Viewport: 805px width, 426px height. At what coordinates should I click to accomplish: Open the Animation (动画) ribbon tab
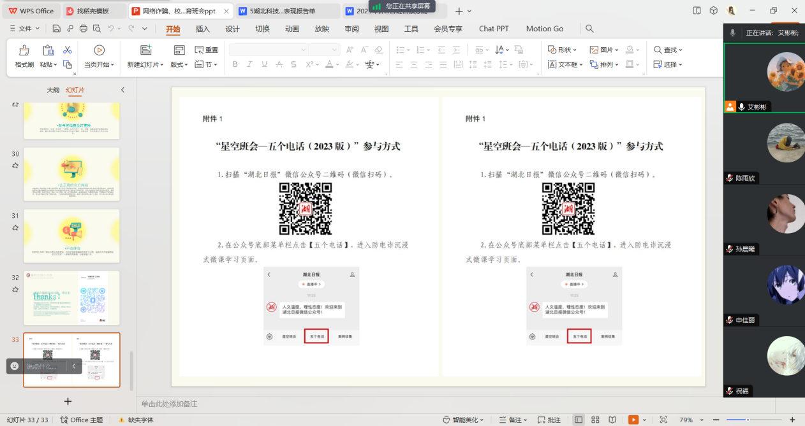click(x=292, y=29)
